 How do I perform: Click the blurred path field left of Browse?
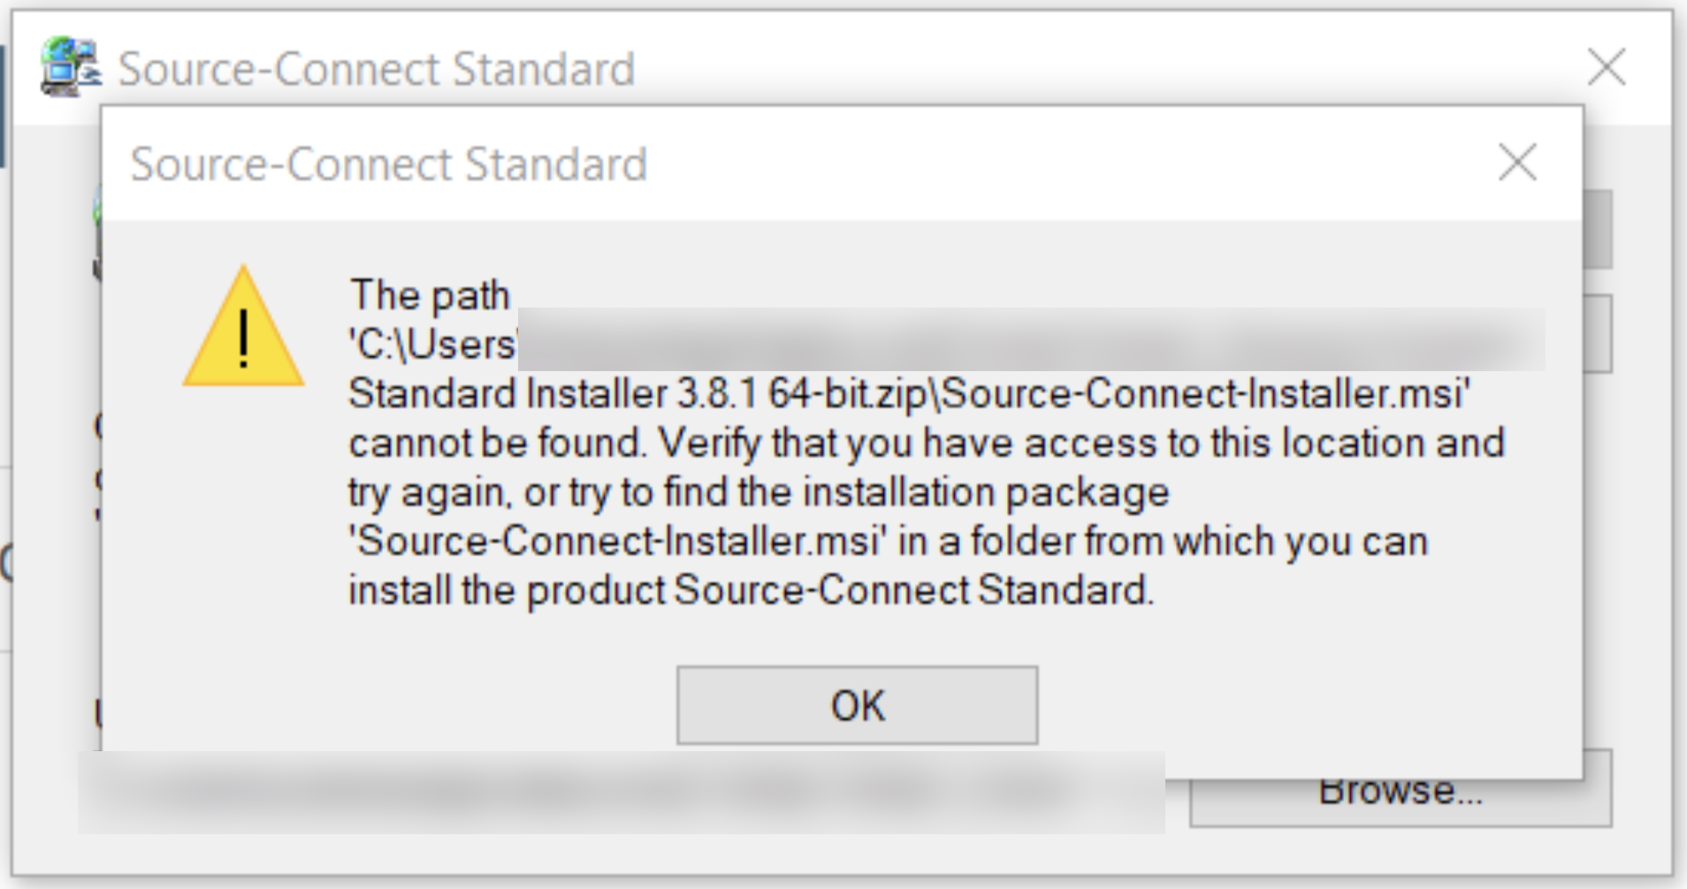tap(619, 792)
